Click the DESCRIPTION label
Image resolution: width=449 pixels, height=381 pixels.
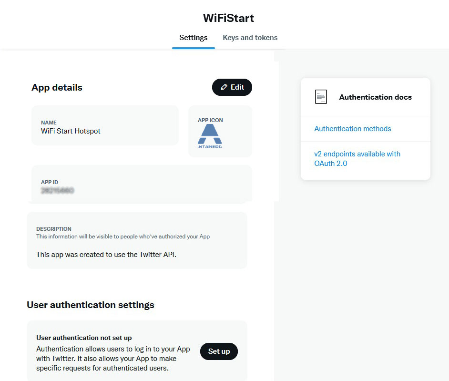[x=54, y=229]
